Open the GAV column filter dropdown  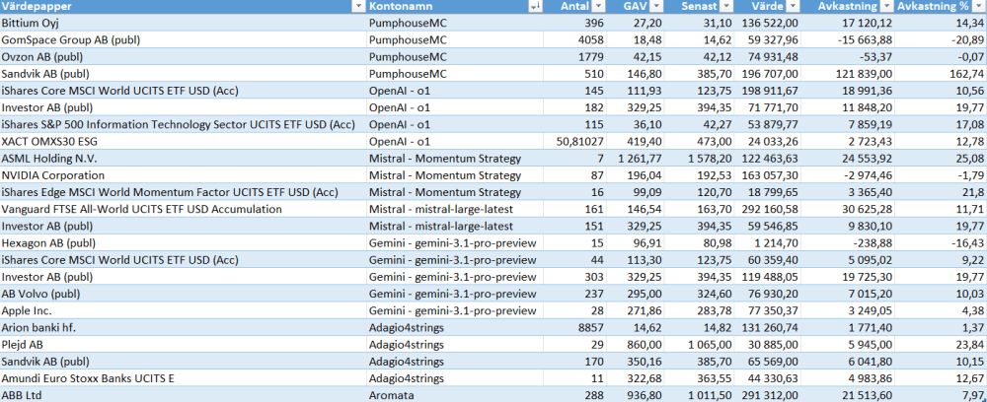(656, 6)
